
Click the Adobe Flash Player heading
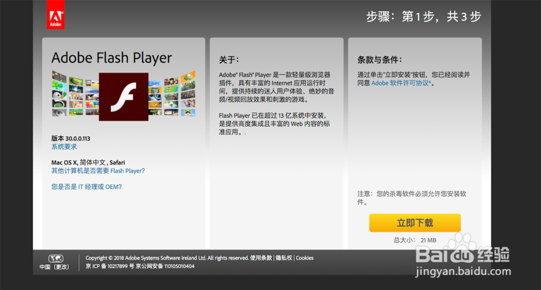click(111, 58)
